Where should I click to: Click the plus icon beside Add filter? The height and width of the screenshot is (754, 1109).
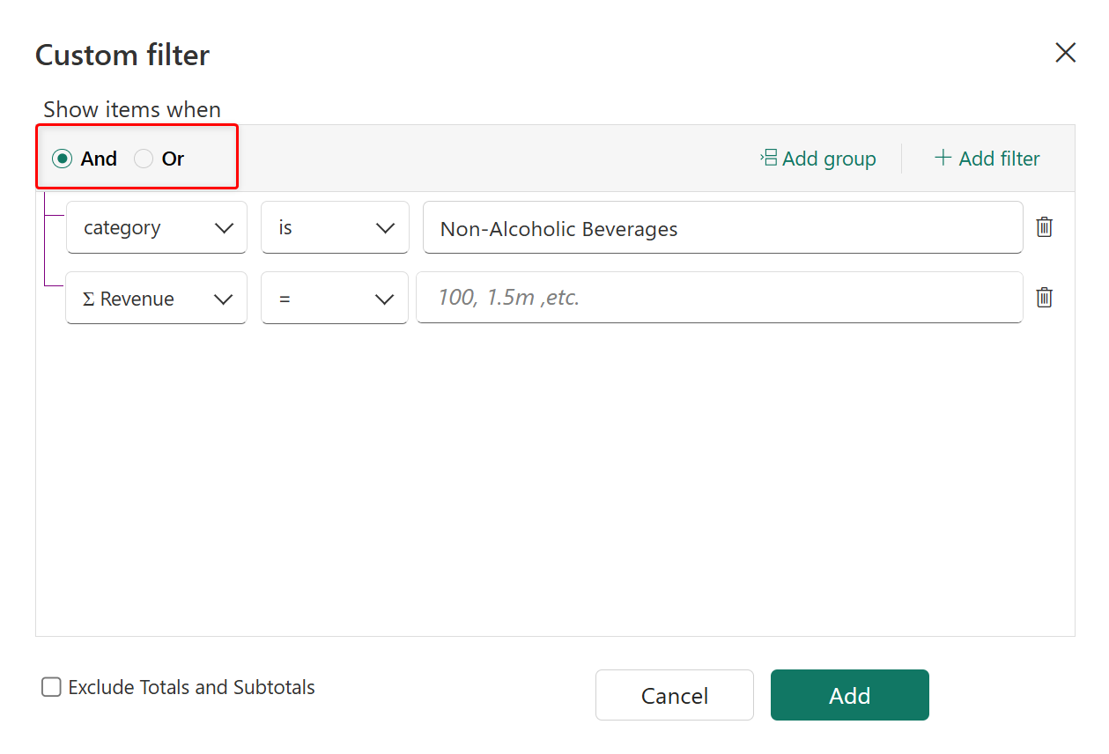tap(943, 158)
